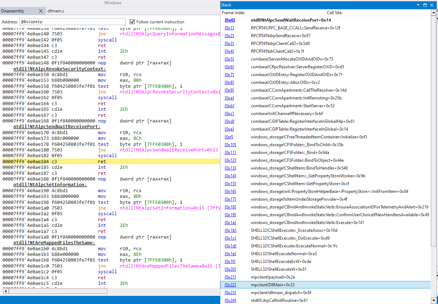Open stack frame [0x8] link

[x=229, y=82]
